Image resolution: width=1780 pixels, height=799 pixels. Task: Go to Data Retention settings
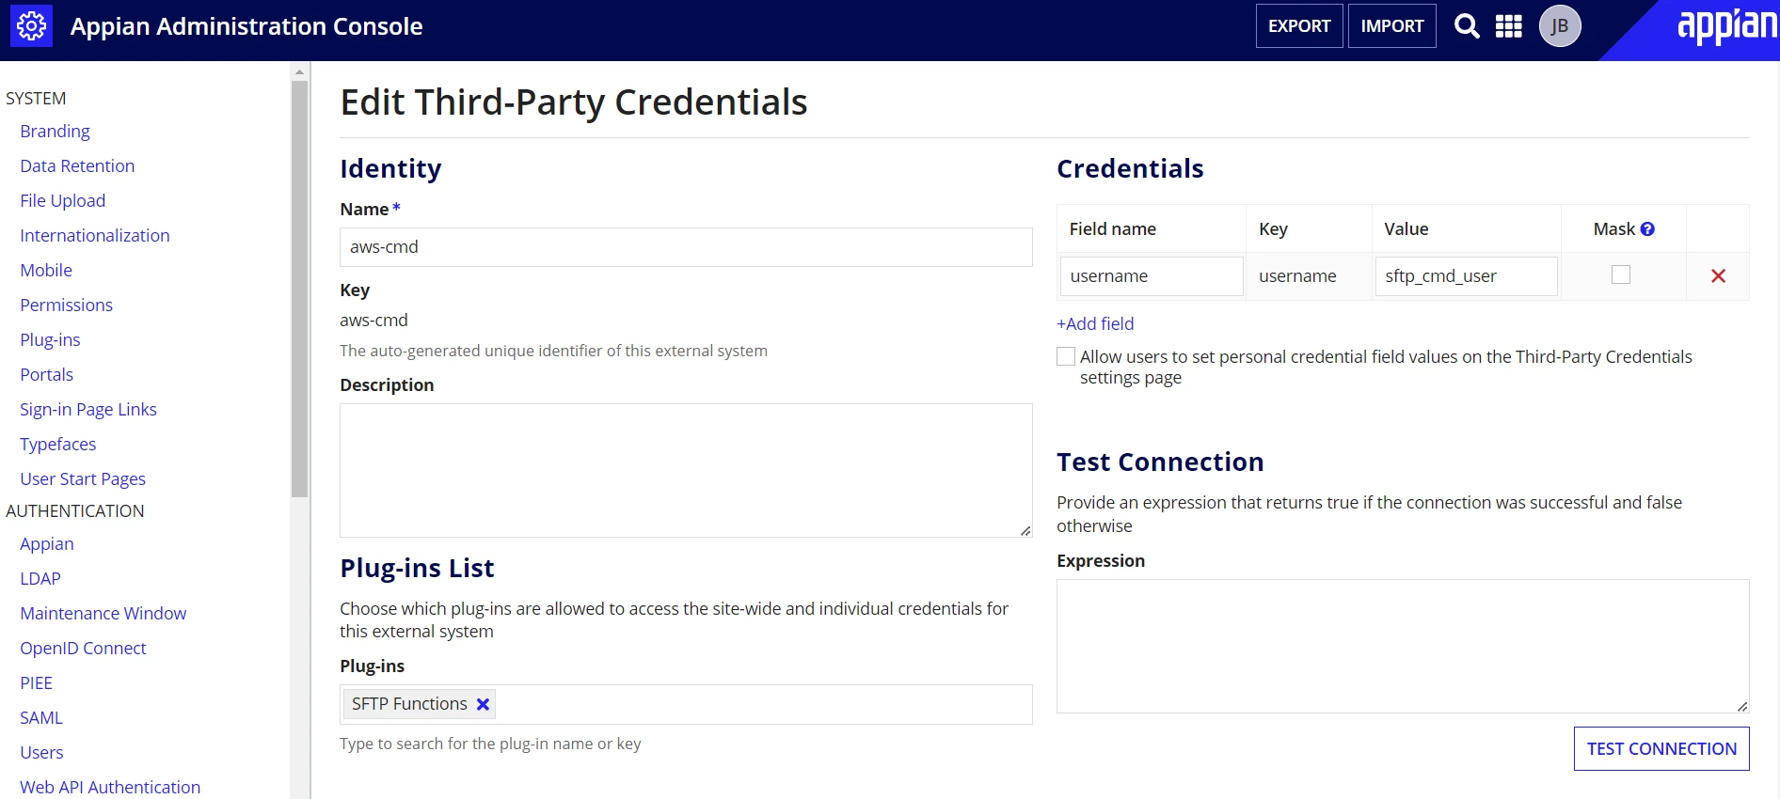[77, 166]
